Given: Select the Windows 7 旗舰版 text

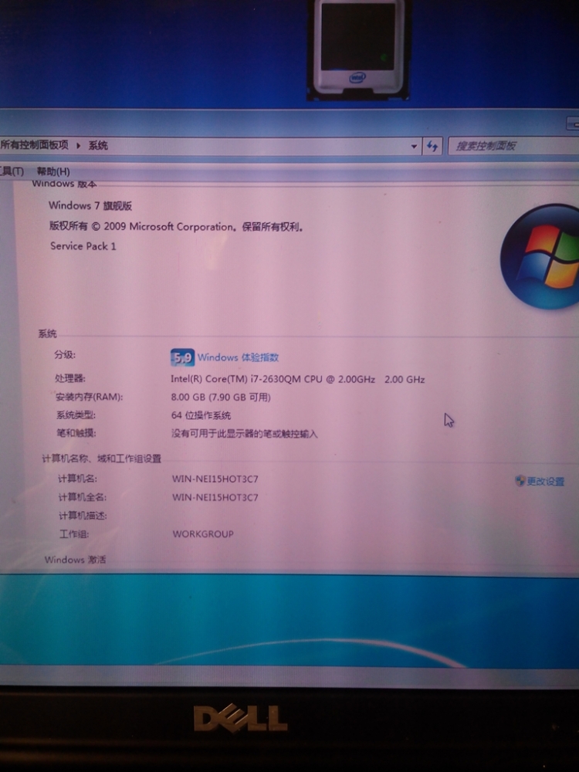Looking at the screenshot, I should tap(90, 206).
